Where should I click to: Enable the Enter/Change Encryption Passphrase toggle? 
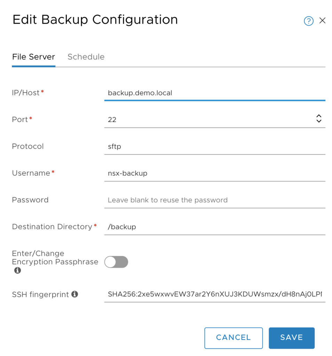(x=116, y=262)
